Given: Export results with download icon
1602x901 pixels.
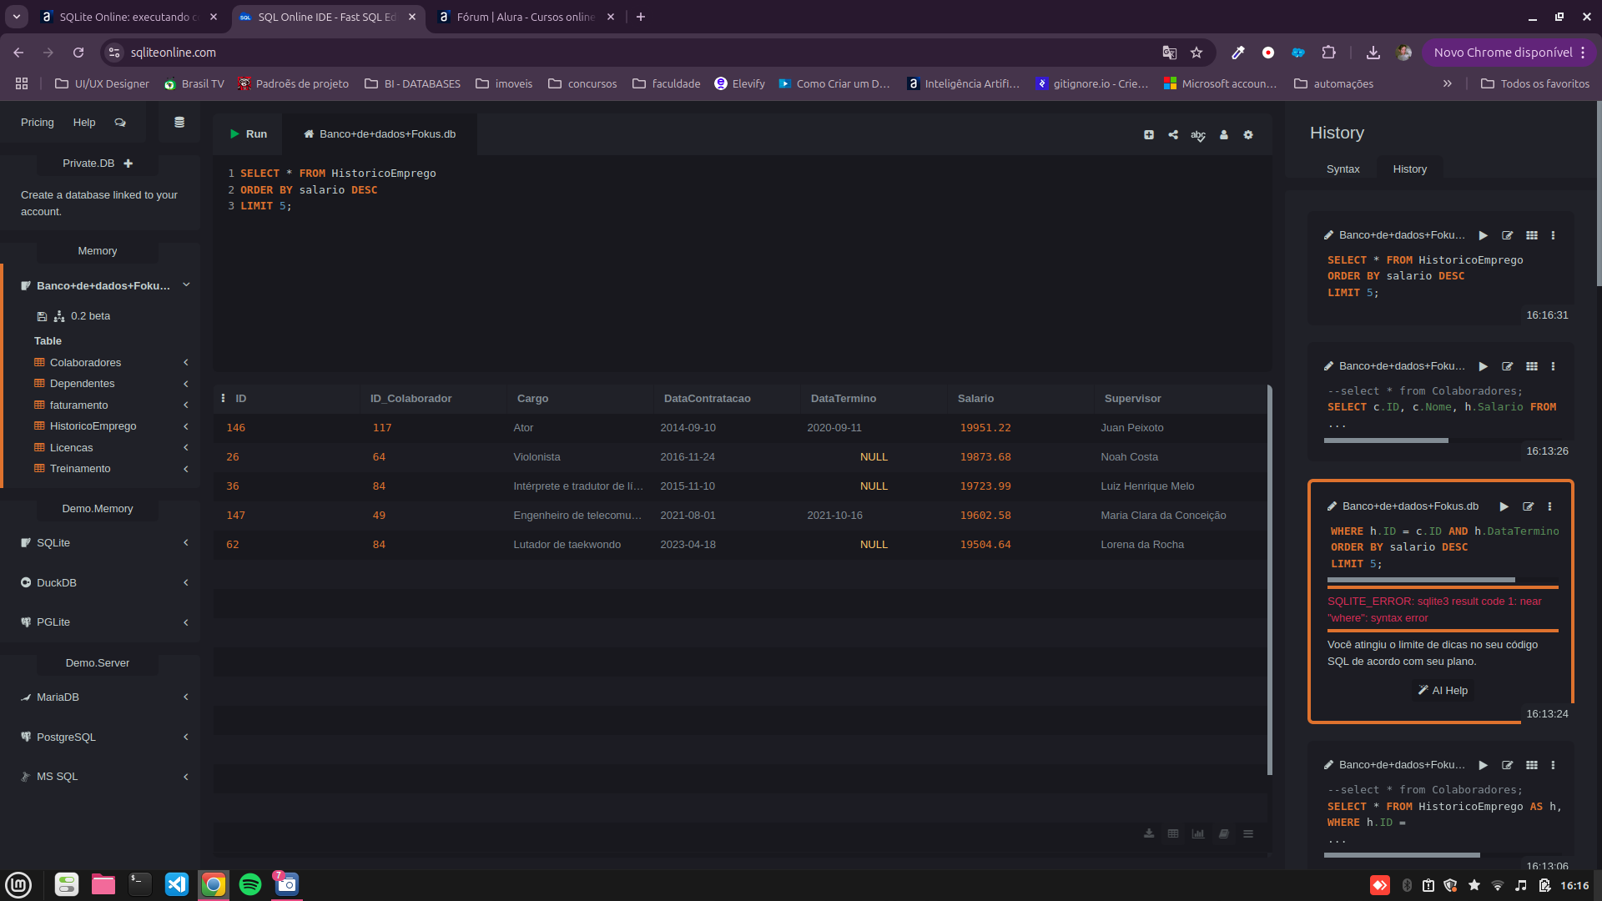Looking at the screenshot, I should (x=1149, y=833).
